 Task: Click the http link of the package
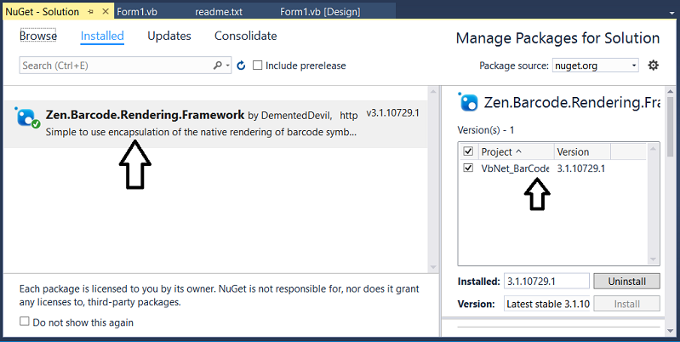pyautogui.click(x=349, y=116)
